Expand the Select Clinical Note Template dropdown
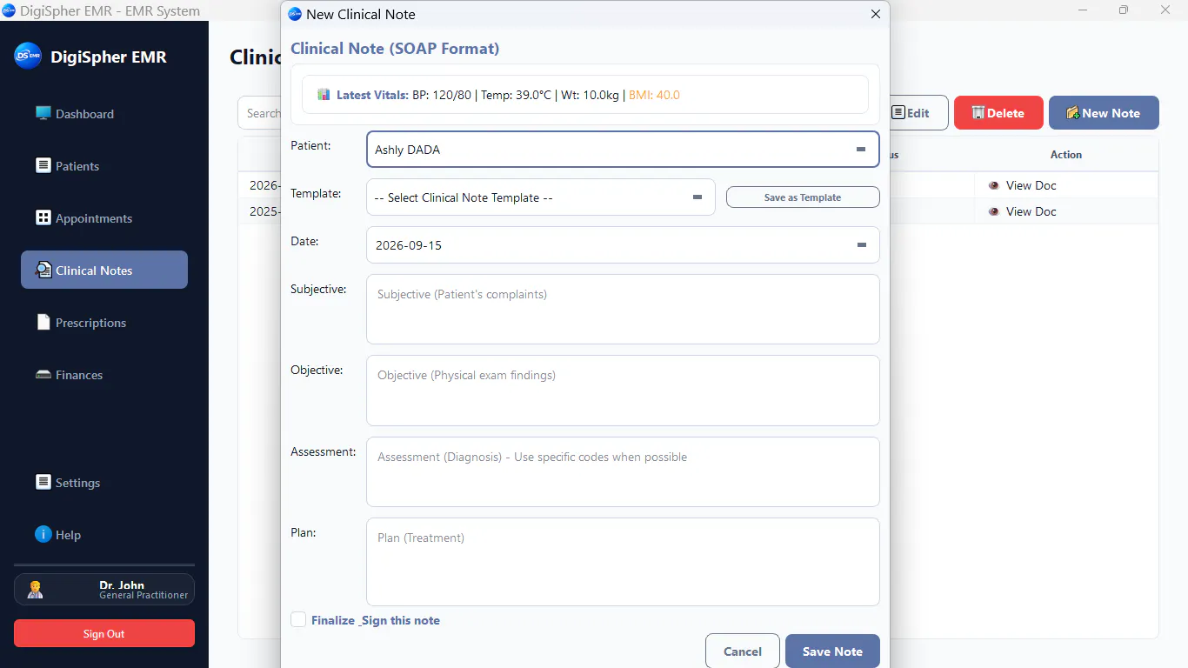Viewport: 1188px width, 668px height. pyautogui.click(x=540, y=197)
